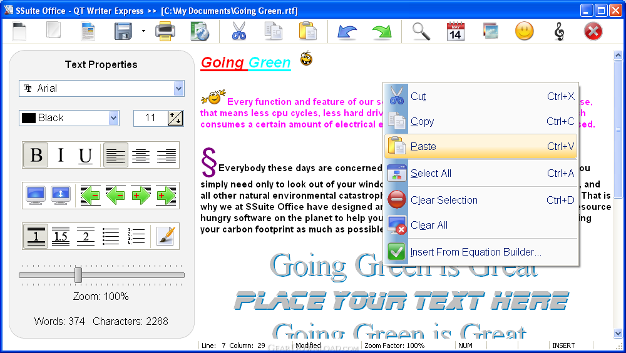Select Insert From Equation Builder
The height and width of the screenshot is (353, 626).
[x=481, y=252]
